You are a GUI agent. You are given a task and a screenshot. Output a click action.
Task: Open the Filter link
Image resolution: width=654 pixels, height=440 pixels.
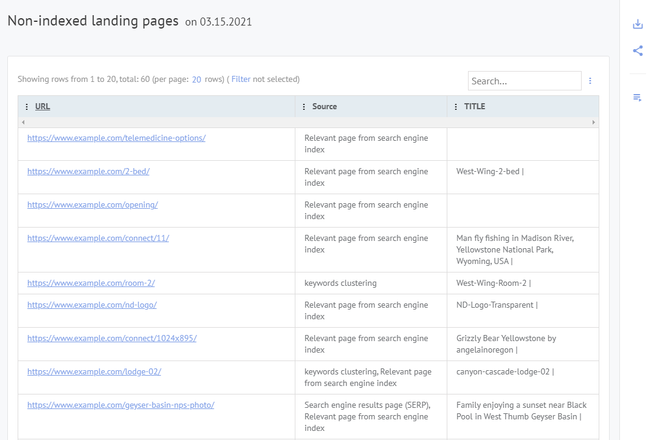click(x=241, y=80)
